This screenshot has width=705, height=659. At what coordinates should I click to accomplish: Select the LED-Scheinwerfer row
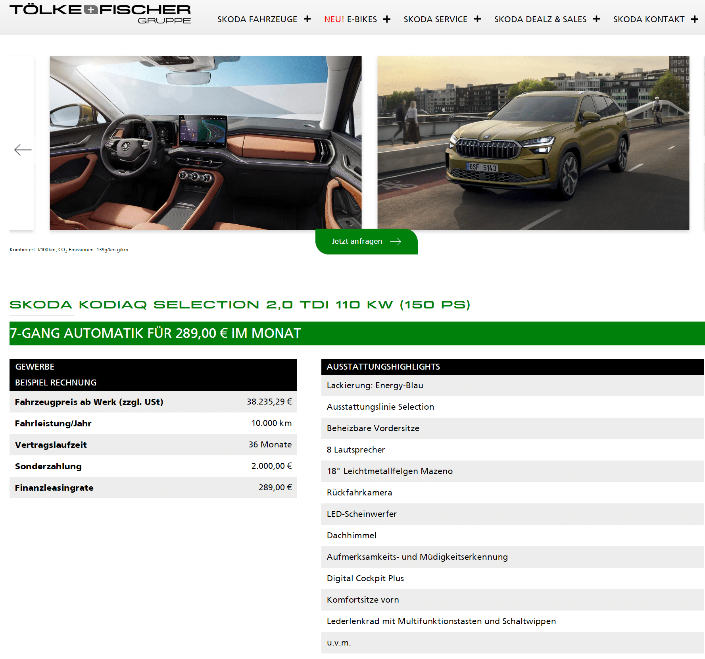(513, 514)
